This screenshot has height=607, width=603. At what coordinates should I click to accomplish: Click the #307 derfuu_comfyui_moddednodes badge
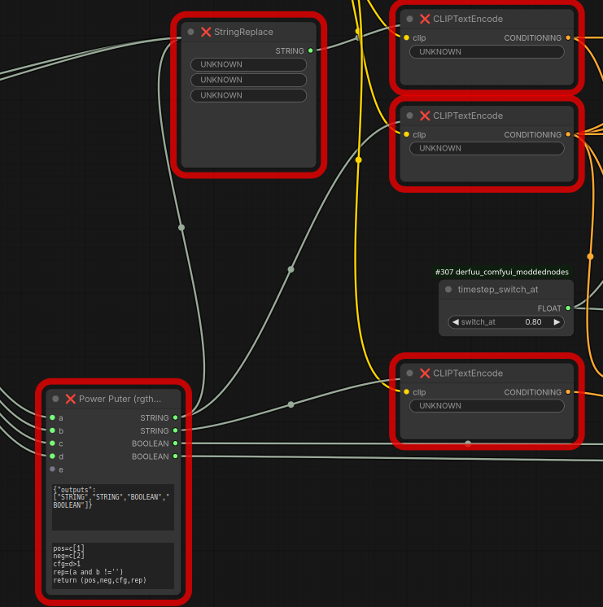click(x=502, y=272)
